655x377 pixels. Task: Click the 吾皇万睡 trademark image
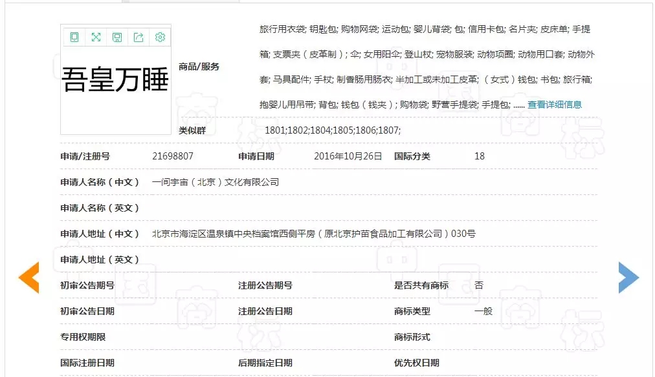point(116,79)
